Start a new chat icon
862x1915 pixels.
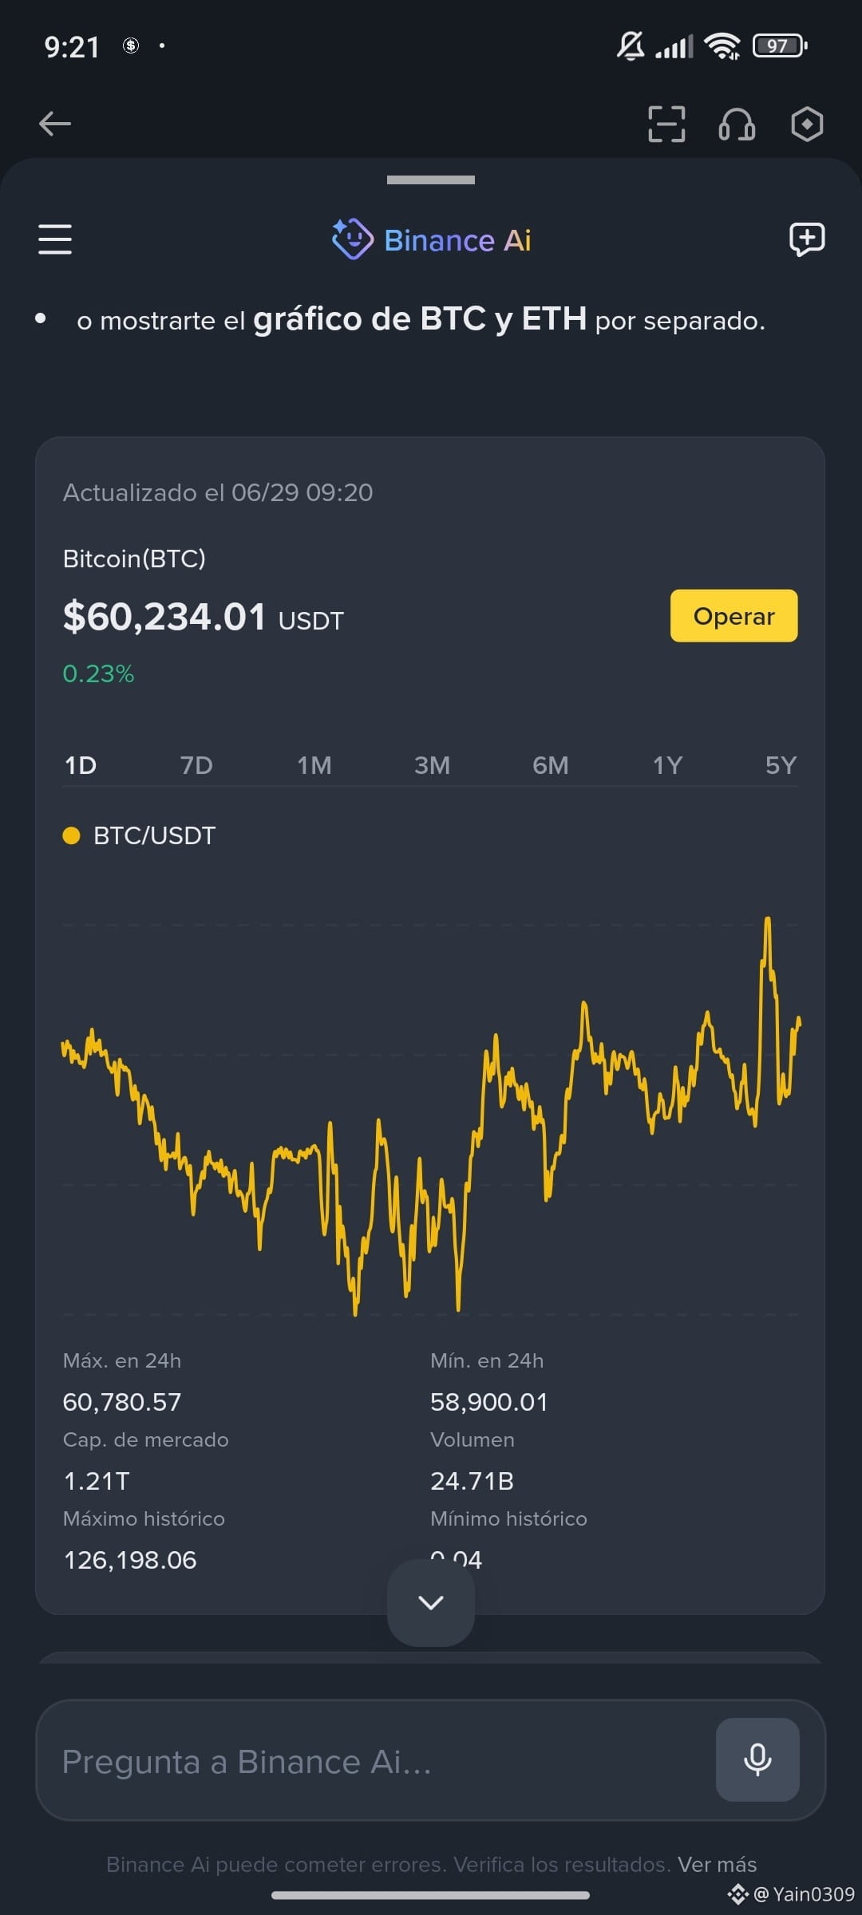point(807,239)
